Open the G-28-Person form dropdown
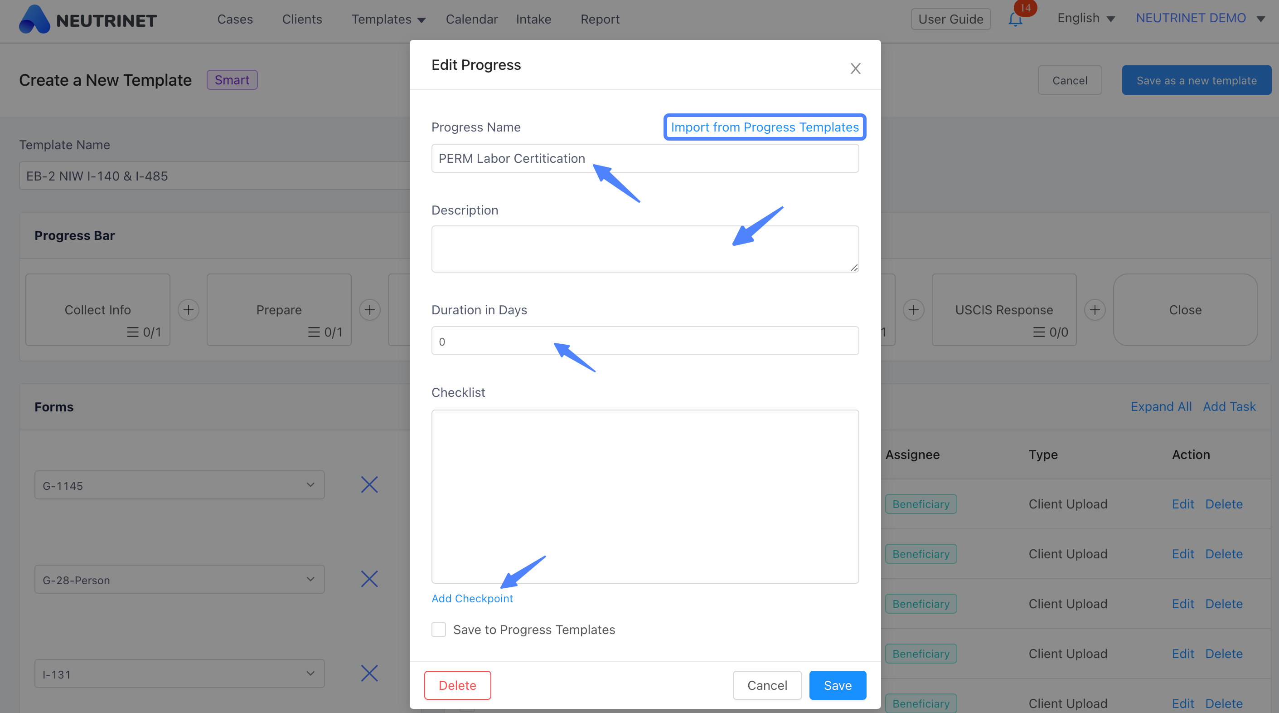This screenshot has height=713, width=1279. [179, 579]
